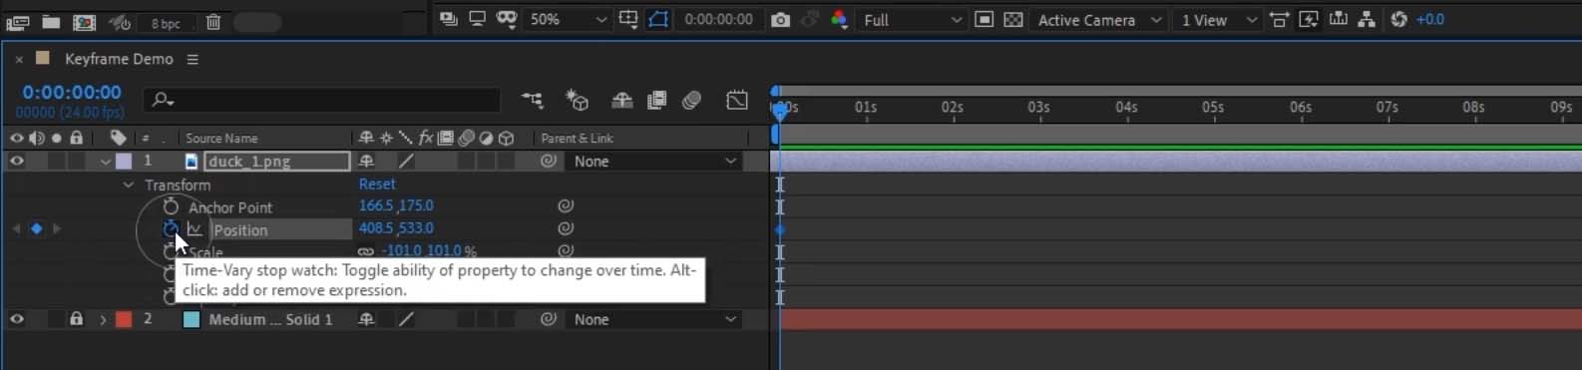Click the Reset transform link
The image size is (1582, 370).
click(377, 184)
